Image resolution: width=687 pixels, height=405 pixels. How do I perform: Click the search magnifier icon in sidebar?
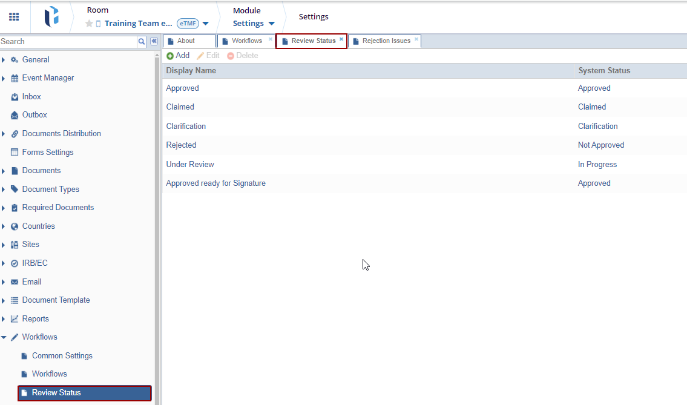[x=142, y=41]
